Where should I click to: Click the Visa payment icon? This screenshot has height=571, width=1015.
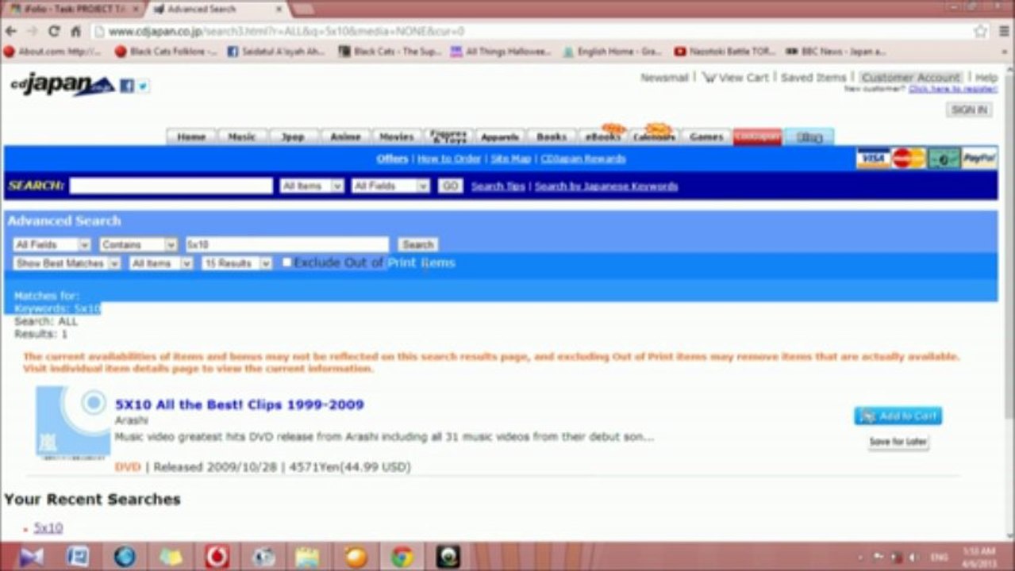coord(872,159)
